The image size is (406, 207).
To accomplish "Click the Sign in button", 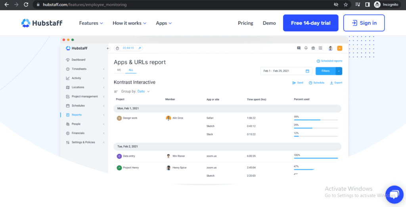I will [x=364, y=23].
